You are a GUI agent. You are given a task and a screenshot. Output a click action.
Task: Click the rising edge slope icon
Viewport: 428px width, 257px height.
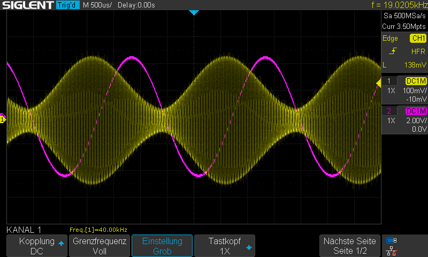click(393, 51)
